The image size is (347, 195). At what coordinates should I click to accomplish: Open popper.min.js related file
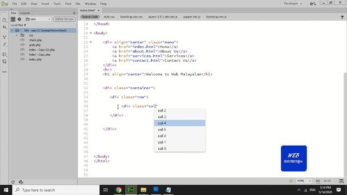pos(191,17)
